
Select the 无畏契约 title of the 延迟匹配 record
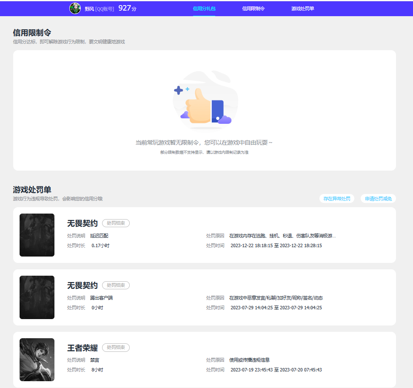pos(83,223)
